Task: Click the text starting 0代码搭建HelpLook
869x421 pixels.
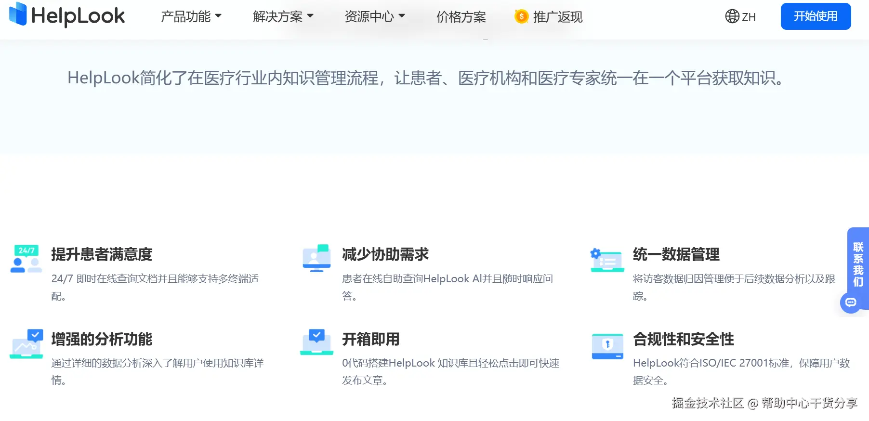Action: point(451,371)
